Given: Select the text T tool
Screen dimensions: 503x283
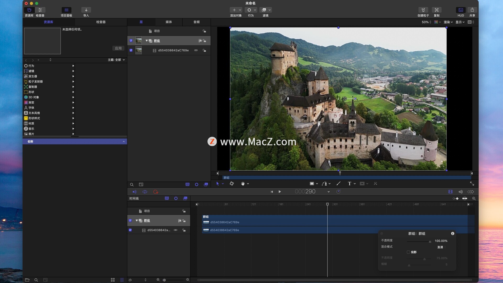Looking at the screenshot, I should [x=349, y=184].
